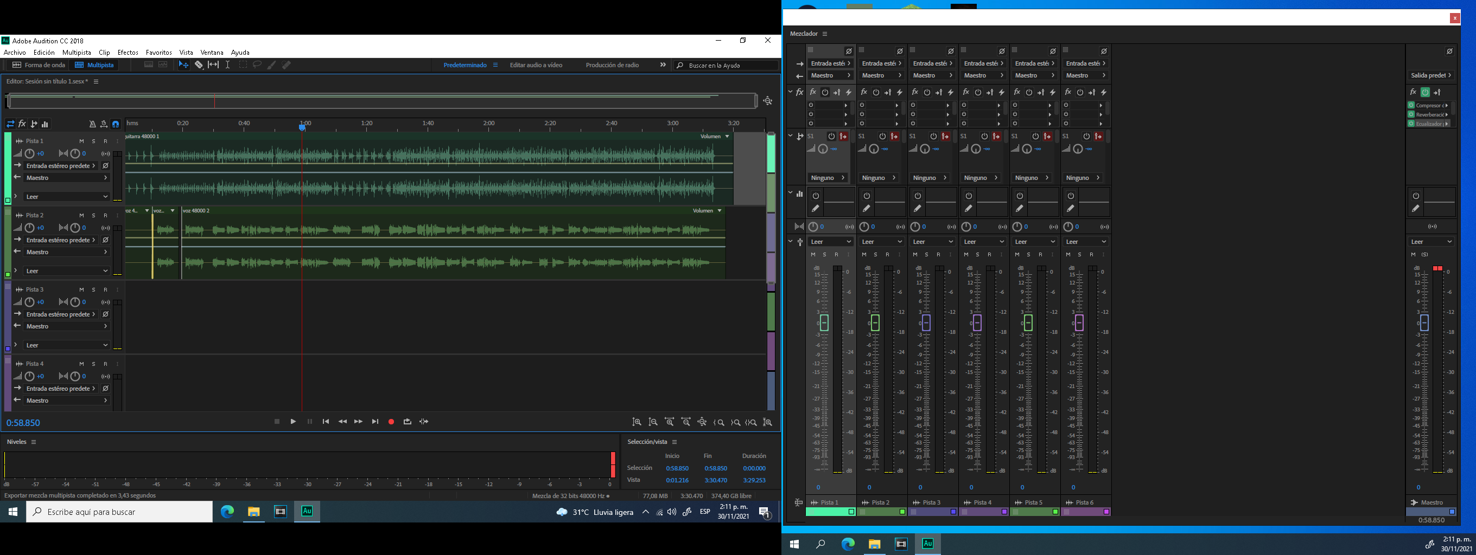
Task: Select the Razor tool for cutting clips
Action: pos(198,65)
